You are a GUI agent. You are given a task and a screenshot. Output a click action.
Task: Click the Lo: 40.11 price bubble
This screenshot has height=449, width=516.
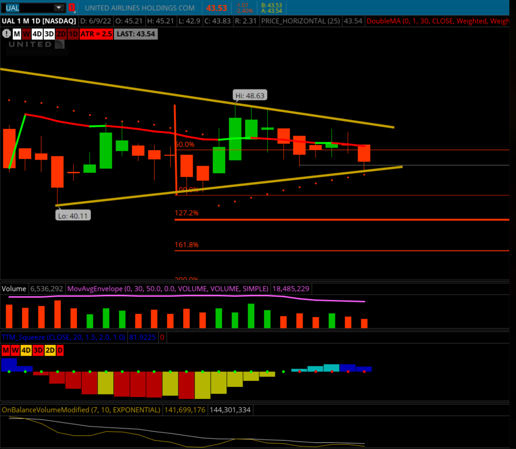[x=73, y=216]
